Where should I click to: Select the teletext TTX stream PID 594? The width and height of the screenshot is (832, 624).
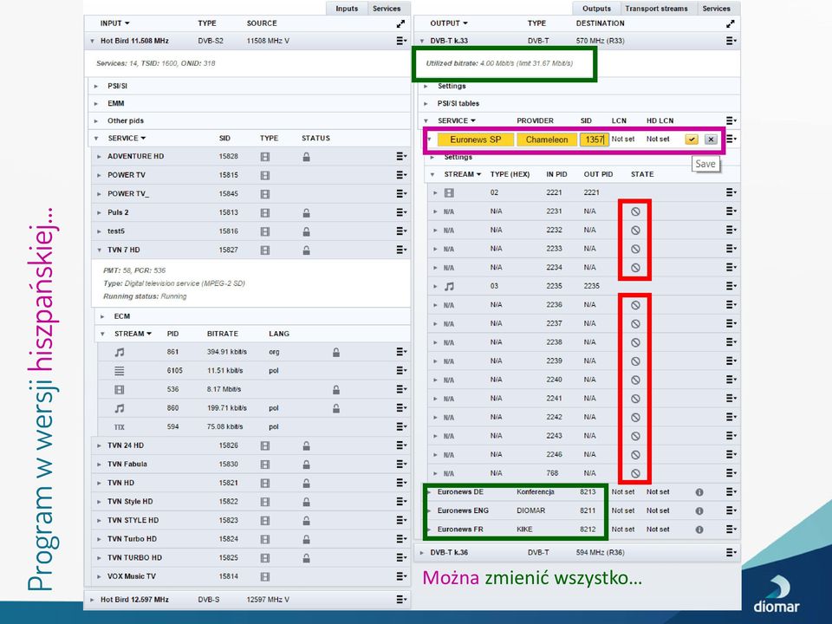pyautogui.click(x=120, y=427)
